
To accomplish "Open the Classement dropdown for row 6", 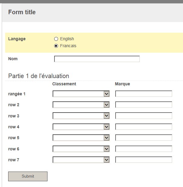I will 81,149.
